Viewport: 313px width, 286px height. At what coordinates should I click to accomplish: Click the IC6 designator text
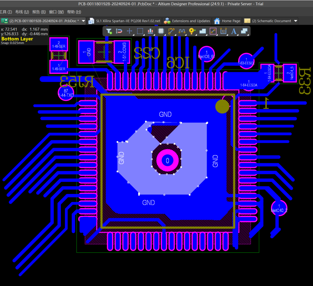click(x=178, y=62)
